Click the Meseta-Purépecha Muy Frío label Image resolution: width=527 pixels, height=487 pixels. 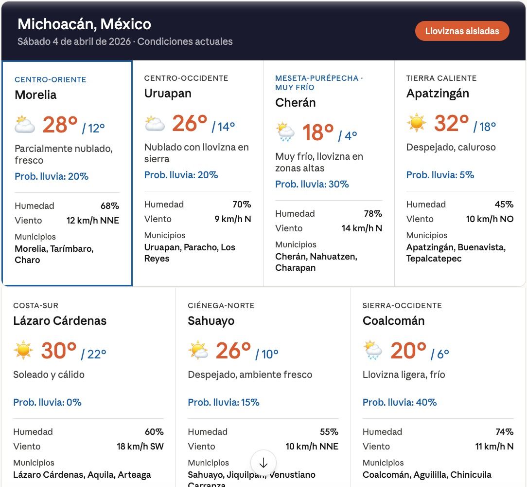point(319,83)
